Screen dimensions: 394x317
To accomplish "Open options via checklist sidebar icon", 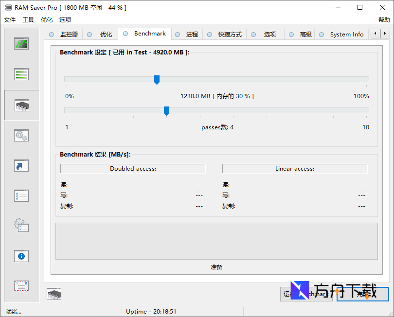I will pos(21,195).
